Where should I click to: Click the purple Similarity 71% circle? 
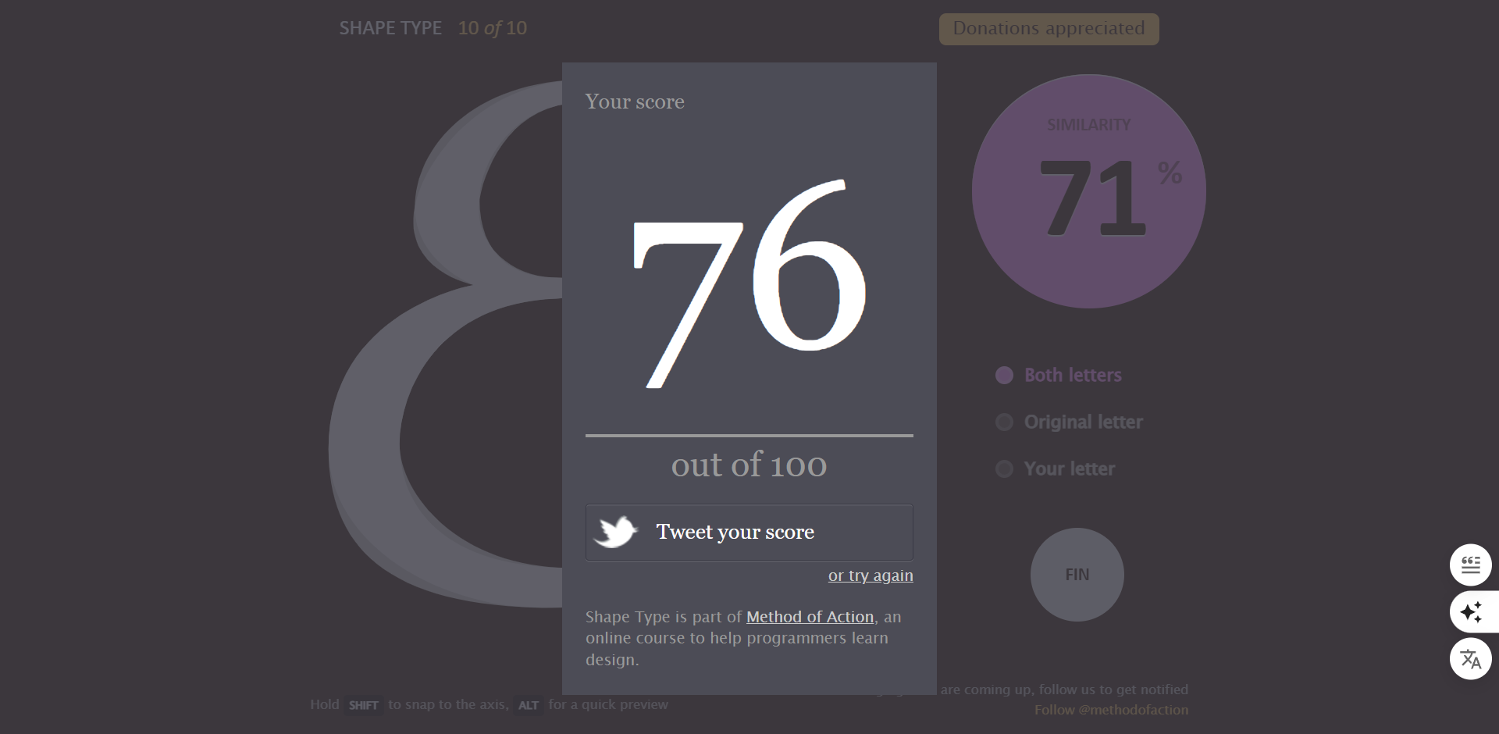coord(1088,191)
